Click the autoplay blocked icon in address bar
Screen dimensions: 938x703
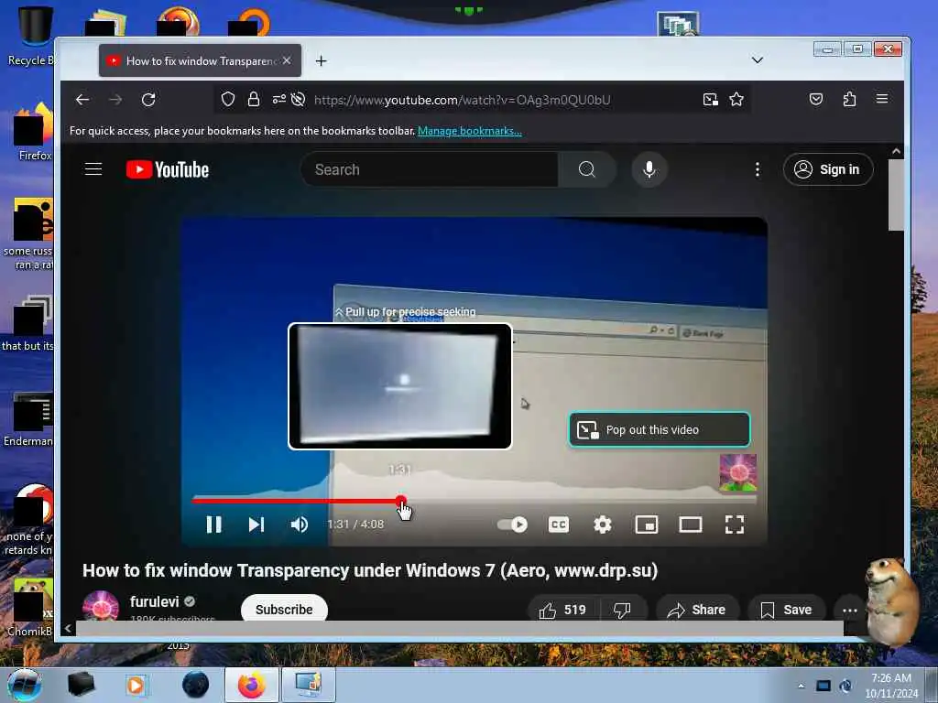click(x=298, y=99)
